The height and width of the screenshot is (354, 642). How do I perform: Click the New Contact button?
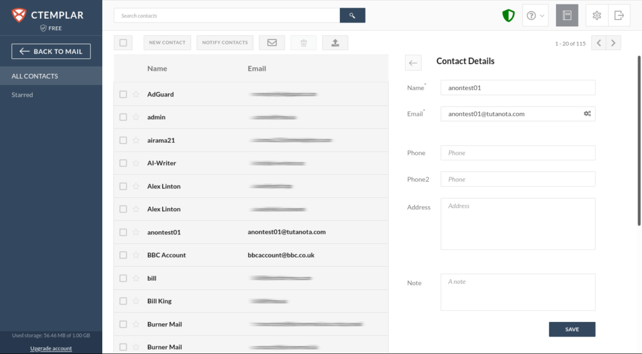pos(167,43)
